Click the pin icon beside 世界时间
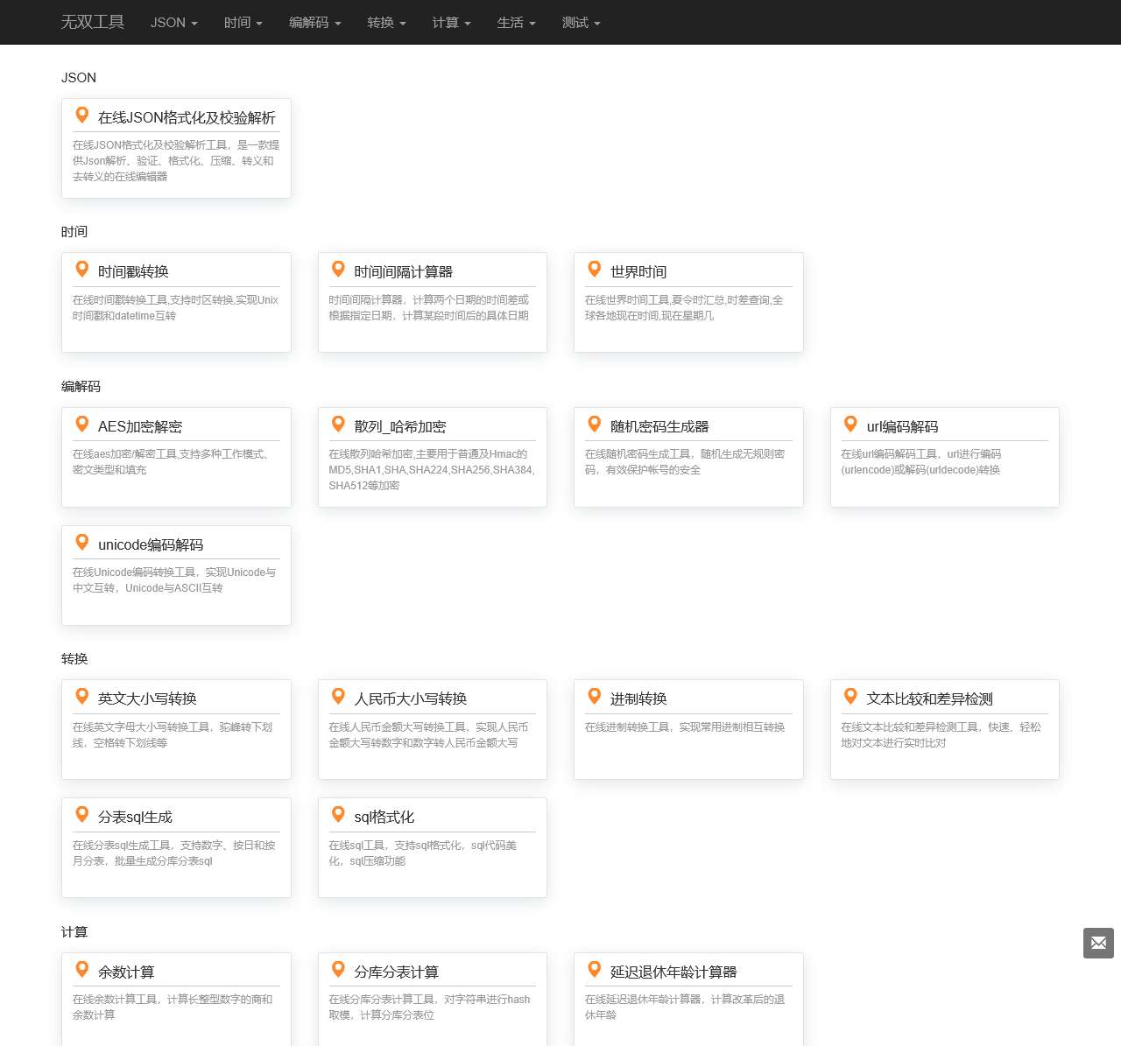 click(595, 270)
